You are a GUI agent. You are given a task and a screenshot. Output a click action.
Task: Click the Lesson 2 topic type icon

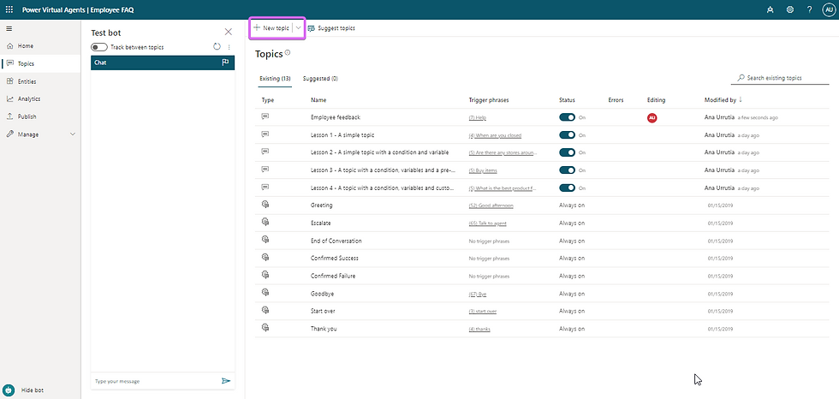coord(265,152)
